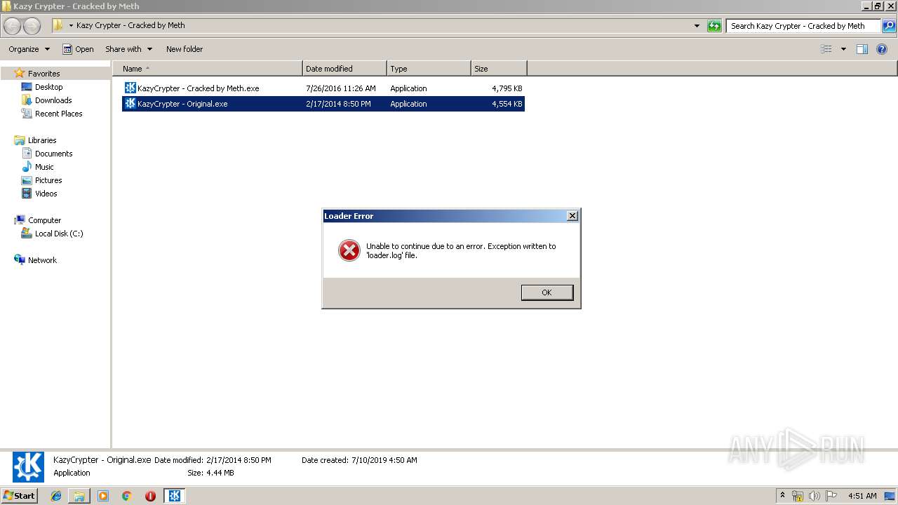Open Desktop in the navigation pane
This screenshot has width=898, height=505.
click(x=48, y=87)
